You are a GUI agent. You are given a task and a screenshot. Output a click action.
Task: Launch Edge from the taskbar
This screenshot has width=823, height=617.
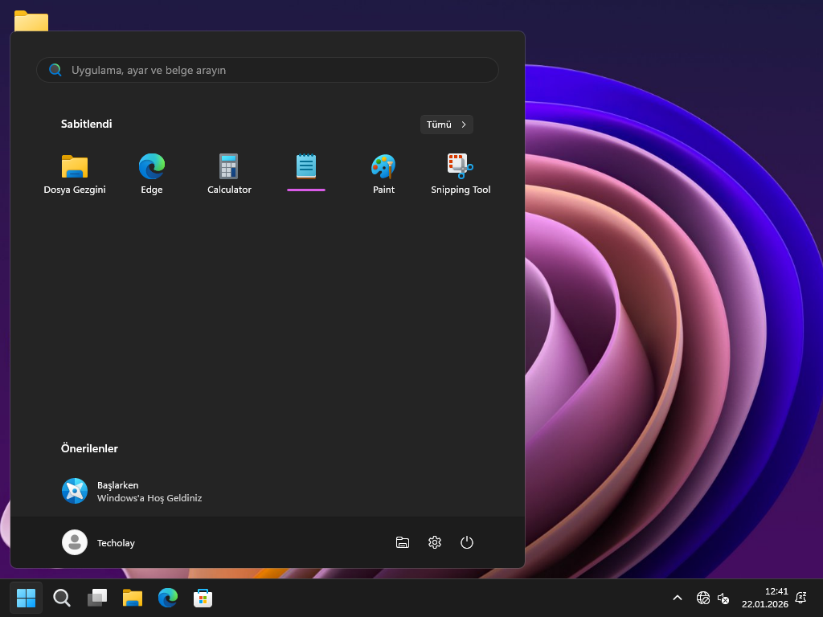167,598
